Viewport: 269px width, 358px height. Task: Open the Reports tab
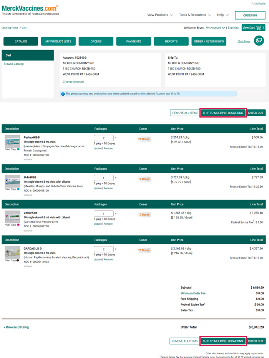(171, 41)
